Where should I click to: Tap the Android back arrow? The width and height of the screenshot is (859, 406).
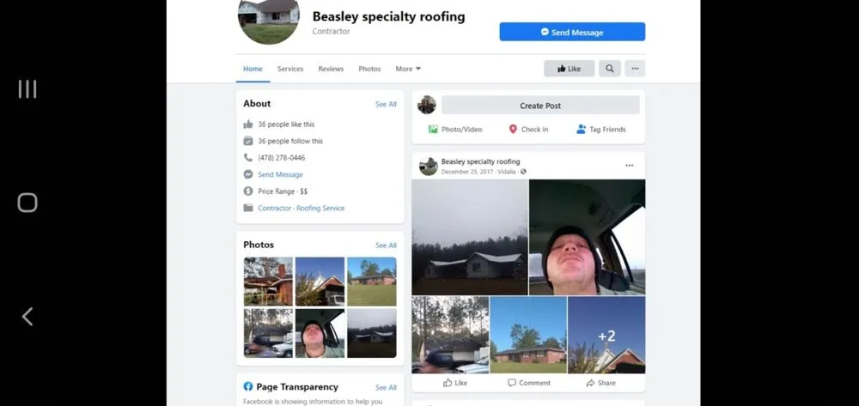pyautogui.click(x=27, y=316)
